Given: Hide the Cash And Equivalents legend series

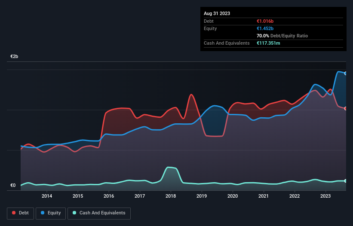Looking at the screenshot, I should click(x=99, y=213).
